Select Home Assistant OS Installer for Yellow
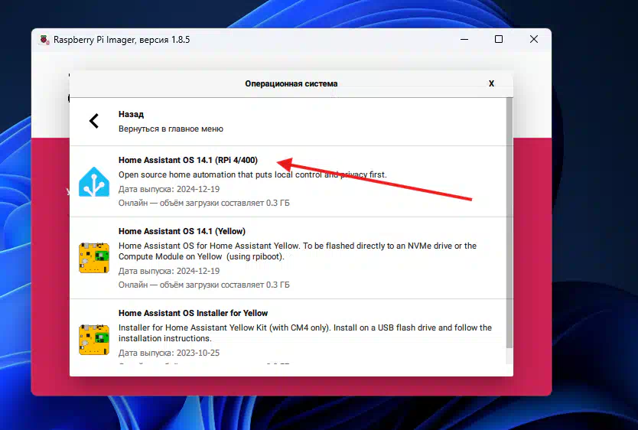638x430 pixels. click(288, 331)
